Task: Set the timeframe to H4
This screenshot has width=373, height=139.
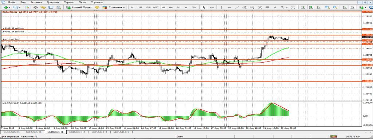Action: [x=171, y=7]
